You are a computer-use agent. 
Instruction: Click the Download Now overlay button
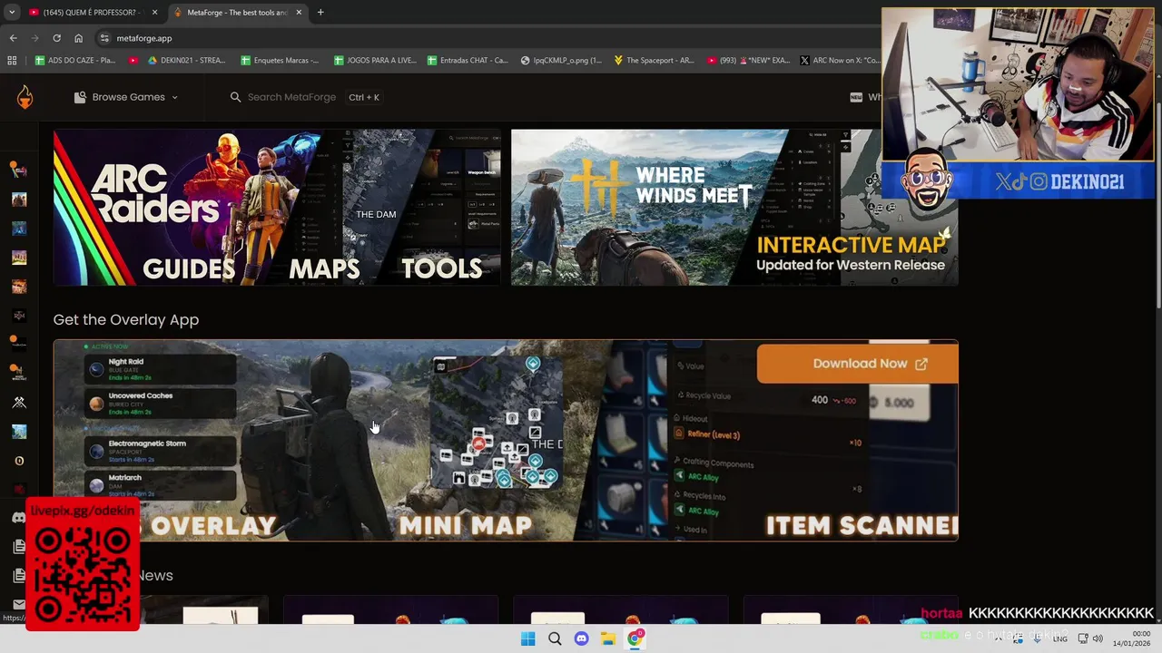coord(857,364)
